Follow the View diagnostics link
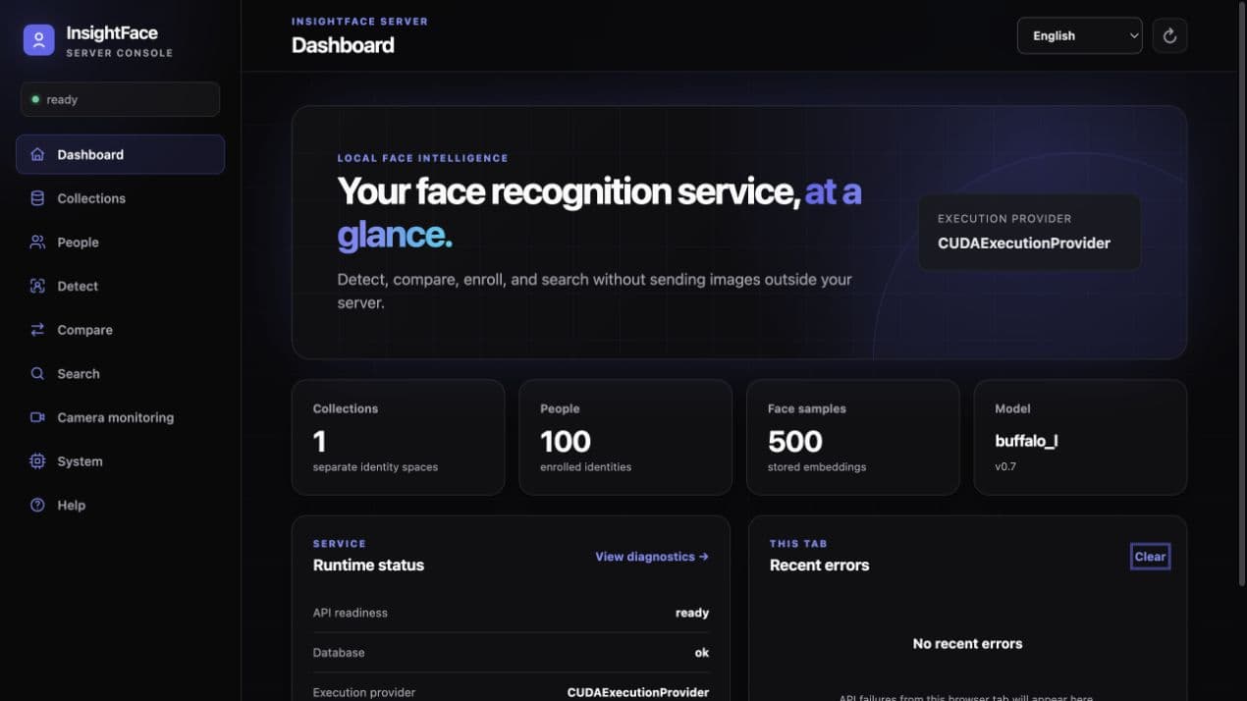 point(652,557)
